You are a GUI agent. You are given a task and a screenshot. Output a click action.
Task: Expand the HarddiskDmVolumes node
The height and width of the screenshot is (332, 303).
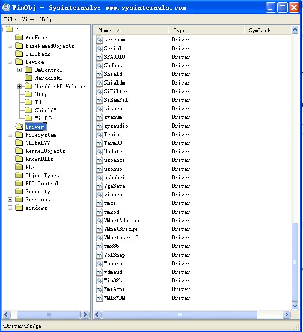pos(19,86)
